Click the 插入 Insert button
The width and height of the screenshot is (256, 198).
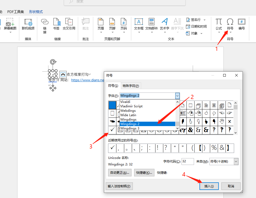[209, 186]
